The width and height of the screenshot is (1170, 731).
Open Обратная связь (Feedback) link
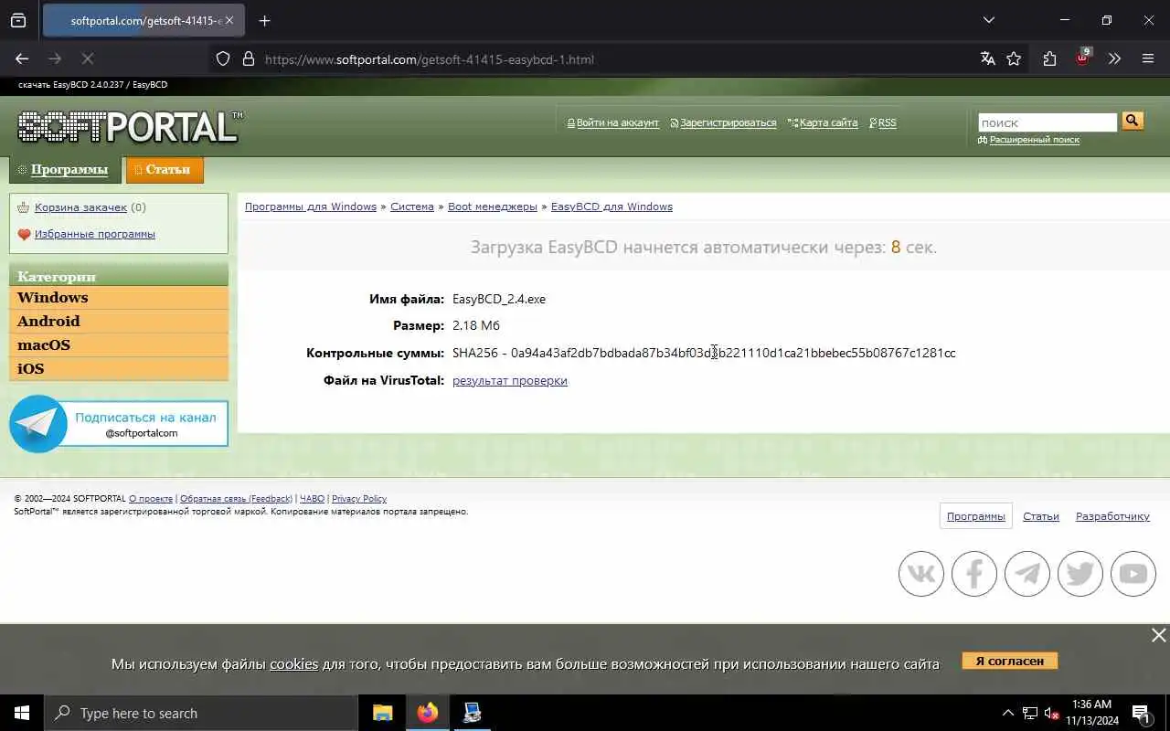click(236, 499)
